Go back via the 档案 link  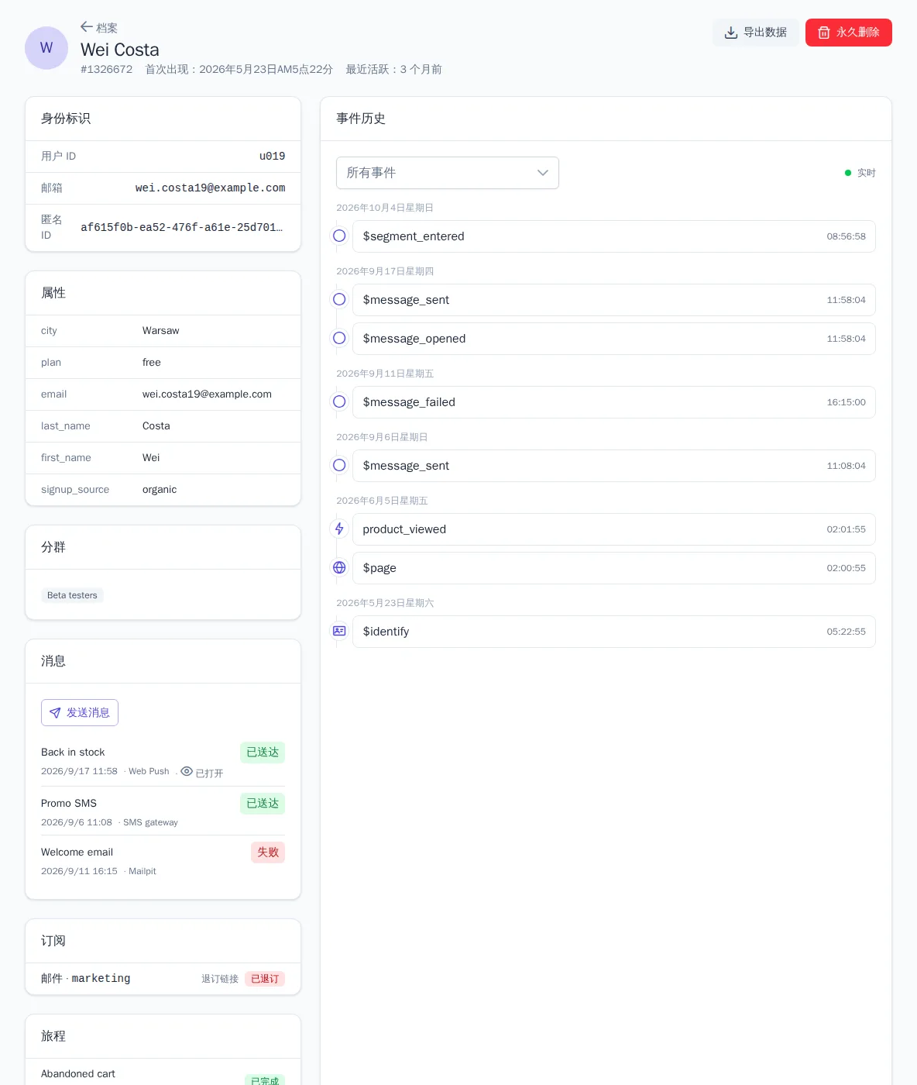[x=99, y=28]
